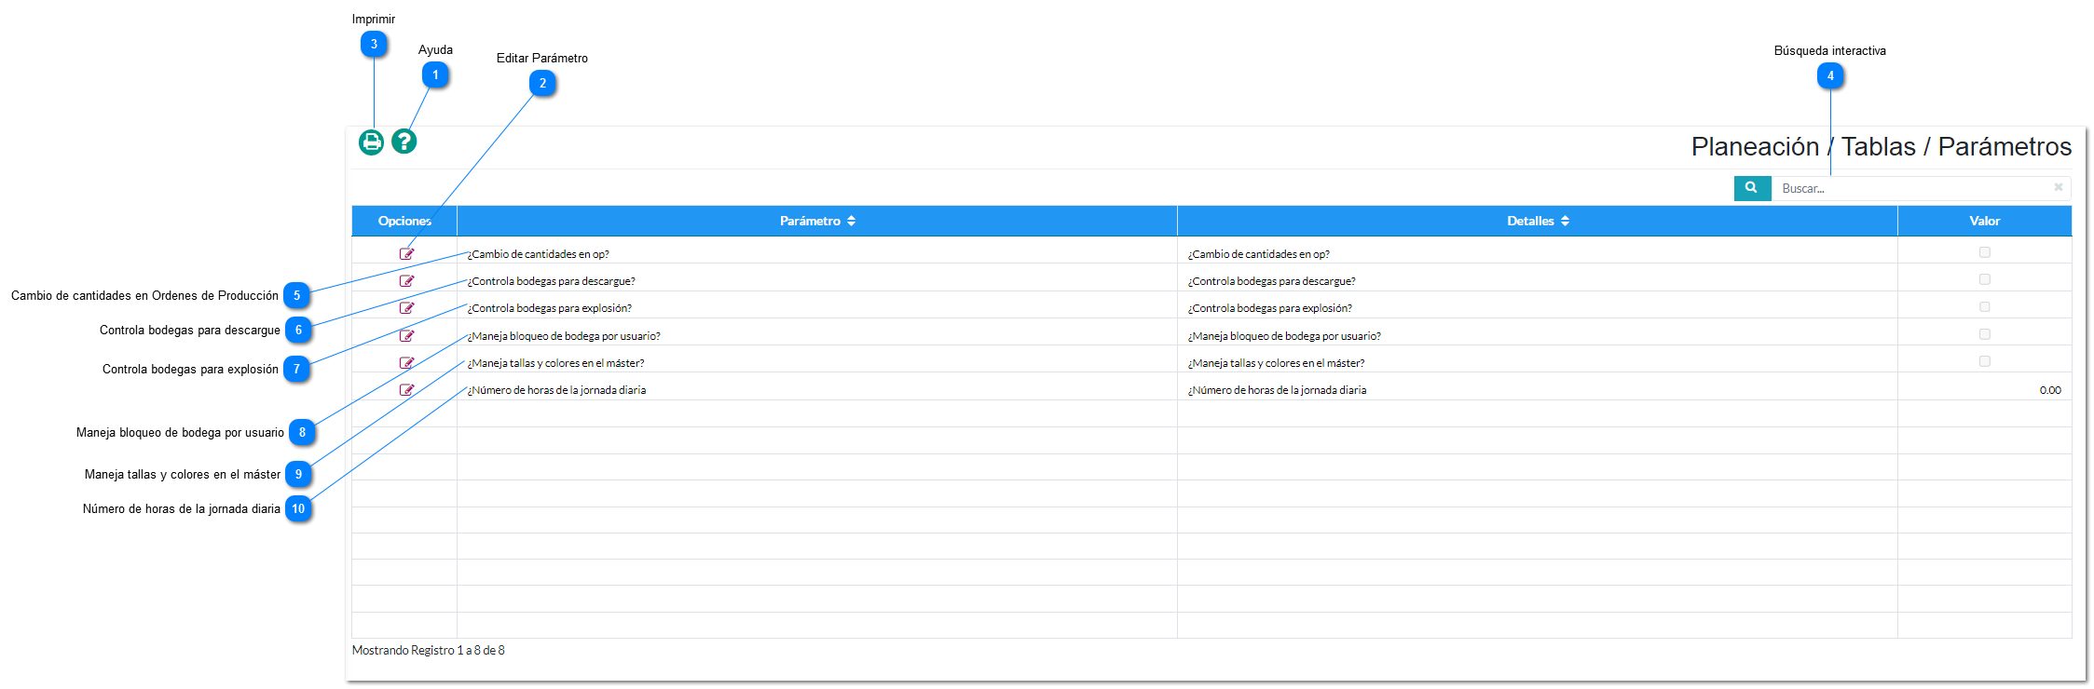The height and width of the screenshot is (689, 2094).
Task: Click the Valor column header
Action: 1985,221
